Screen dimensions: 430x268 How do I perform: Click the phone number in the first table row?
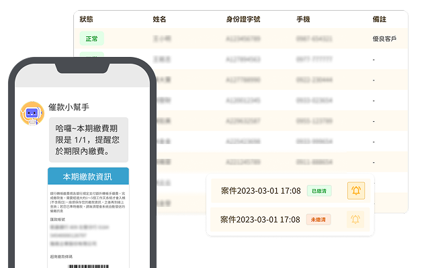tap(314, 39)
